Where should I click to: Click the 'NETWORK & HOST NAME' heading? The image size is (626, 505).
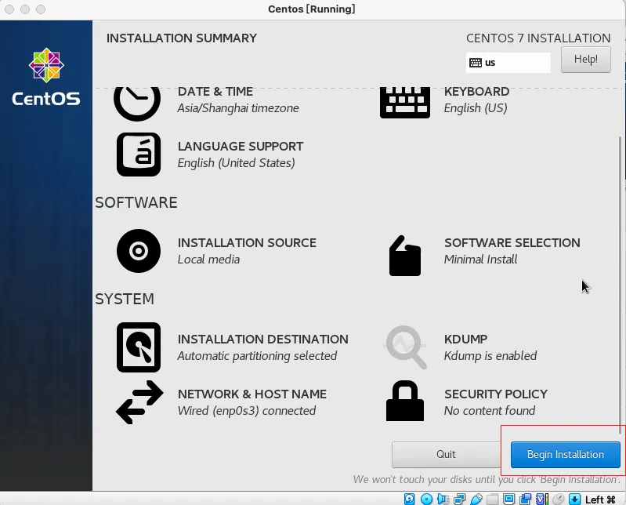(x=252, y=394)
